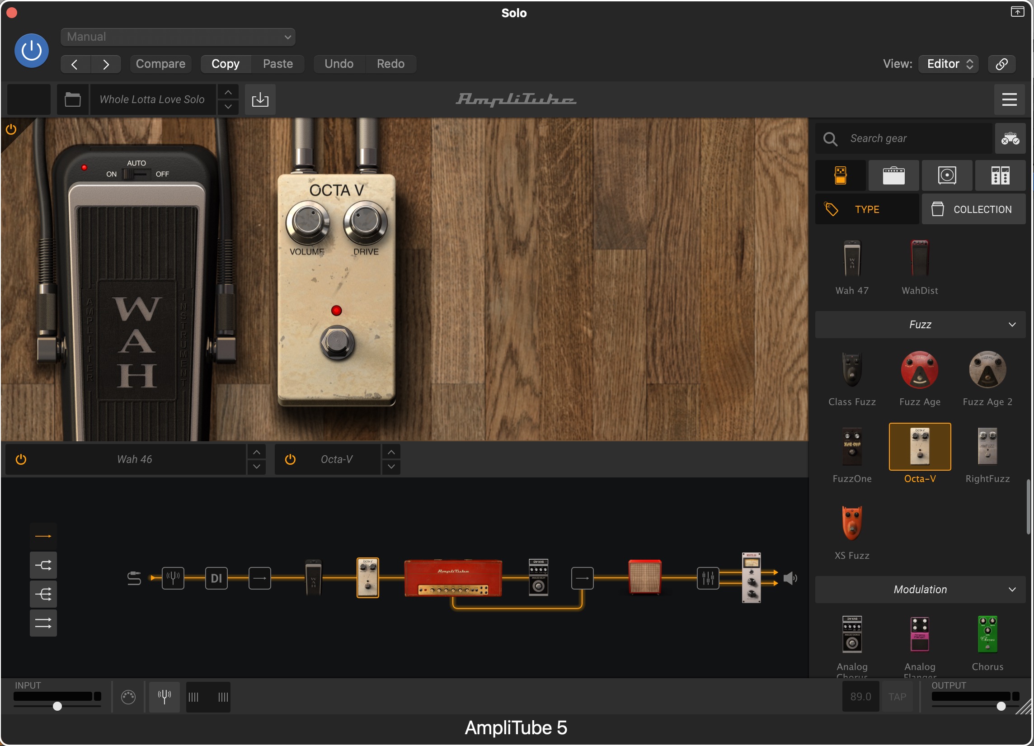The width and height of the screenshot is (1034, 746).
Task: Open the Custom Shop gear availability icon
Action: 1010,138
